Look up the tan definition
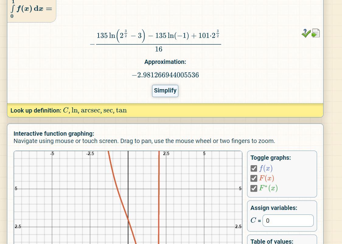This screenshot has height=244, width=342. (x=121, y=110)
